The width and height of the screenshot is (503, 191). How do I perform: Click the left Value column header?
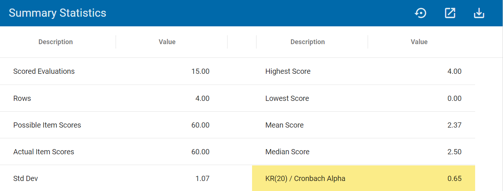(167, 42)
